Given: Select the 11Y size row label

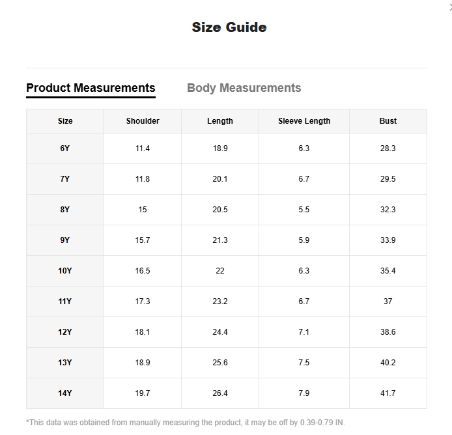Looking at the screenshot, I should 65,302.
